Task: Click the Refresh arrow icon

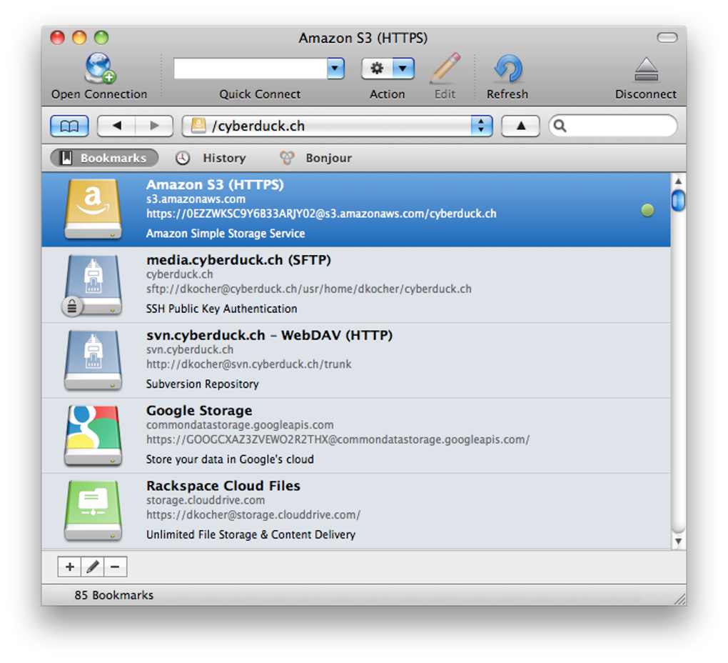Action: point(507,69)
